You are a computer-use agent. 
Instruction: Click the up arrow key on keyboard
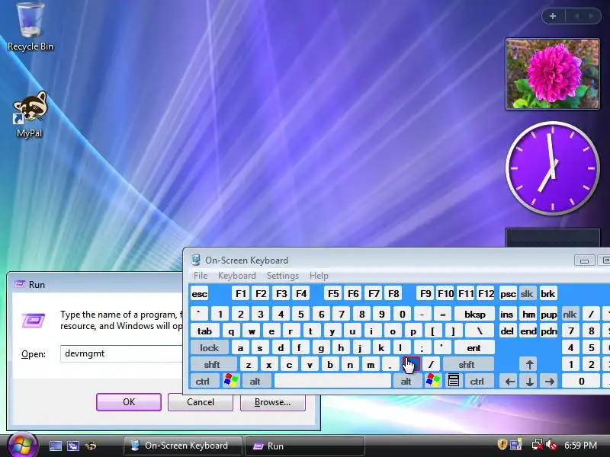(x=529, y=365)
